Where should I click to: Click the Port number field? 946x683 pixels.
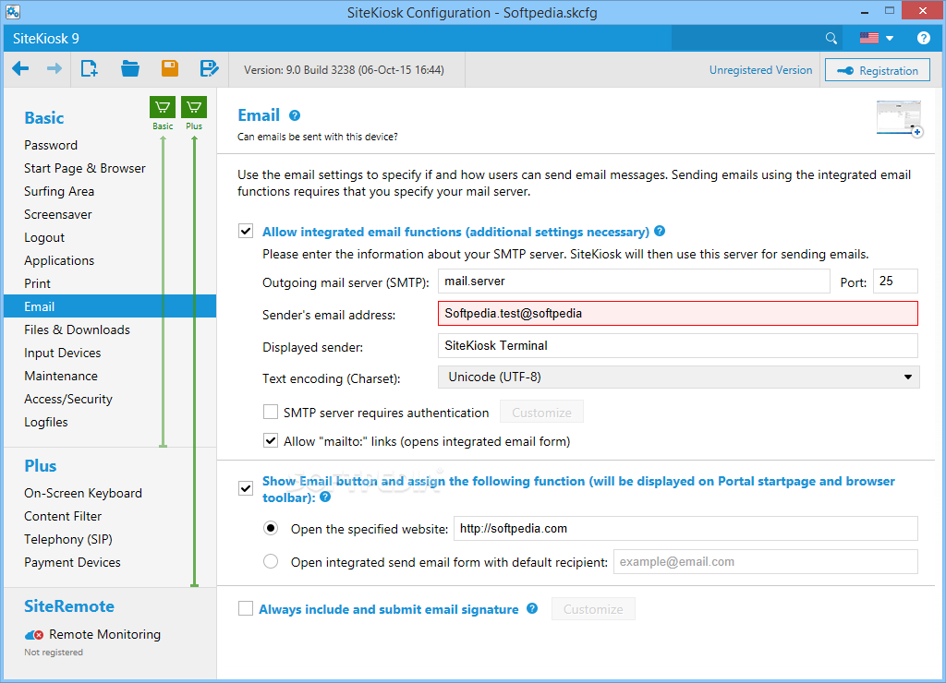(x=895, y=282)
